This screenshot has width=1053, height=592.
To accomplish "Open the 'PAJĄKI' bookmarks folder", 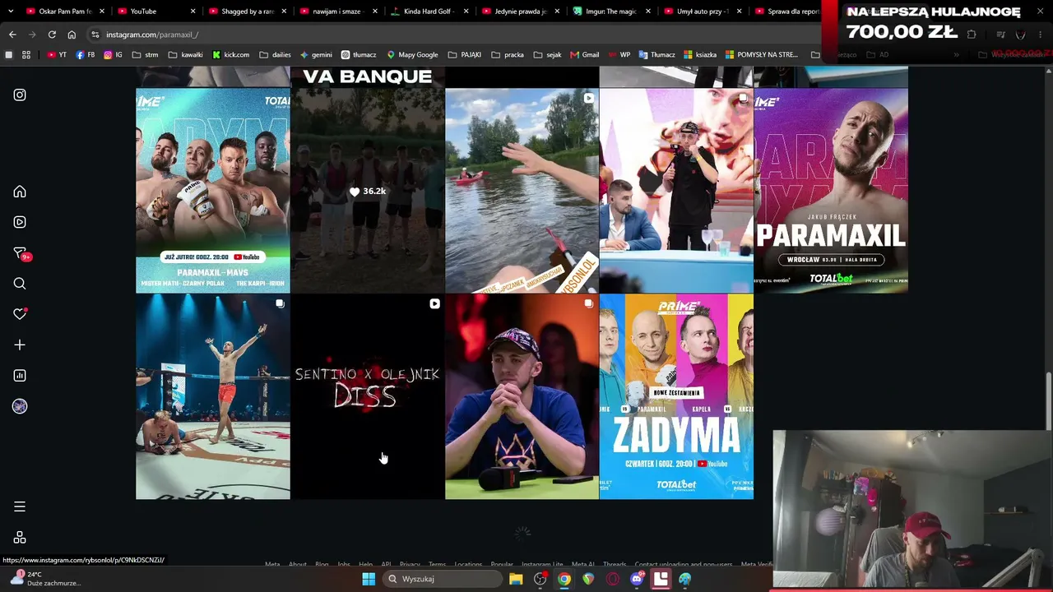I will [x=464, y=55].
